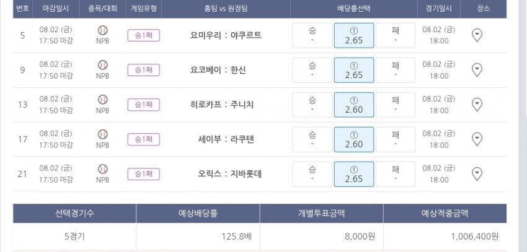Toggle the 2.60 odds for 히로카프 : 주니치
The height and width of the screenshot is (252, 527).
point(353,105)
